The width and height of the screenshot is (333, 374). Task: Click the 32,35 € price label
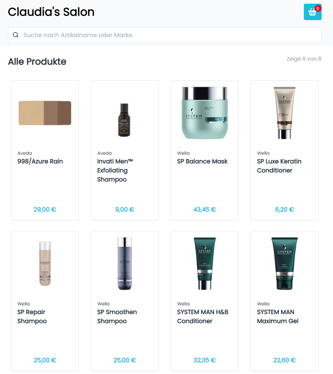pyautogui.click(x=205, y=360)
